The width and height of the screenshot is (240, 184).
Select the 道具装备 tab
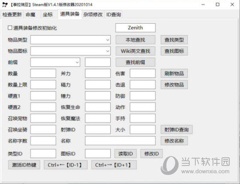point(70,14)
